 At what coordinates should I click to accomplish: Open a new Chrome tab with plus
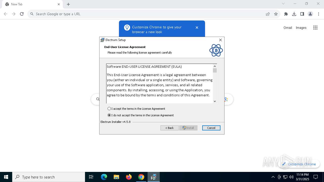(x=68, y=4)
